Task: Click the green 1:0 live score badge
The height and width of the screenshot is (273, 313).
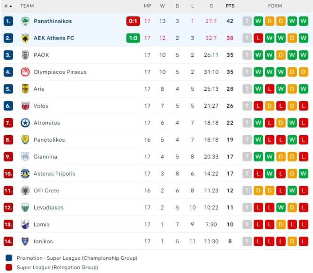Action: click(x=133, y=38)
